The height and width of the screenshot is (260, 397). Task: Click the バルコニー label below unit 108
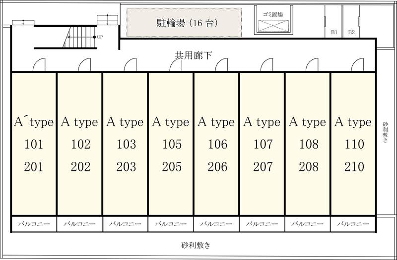click(307, 224)
